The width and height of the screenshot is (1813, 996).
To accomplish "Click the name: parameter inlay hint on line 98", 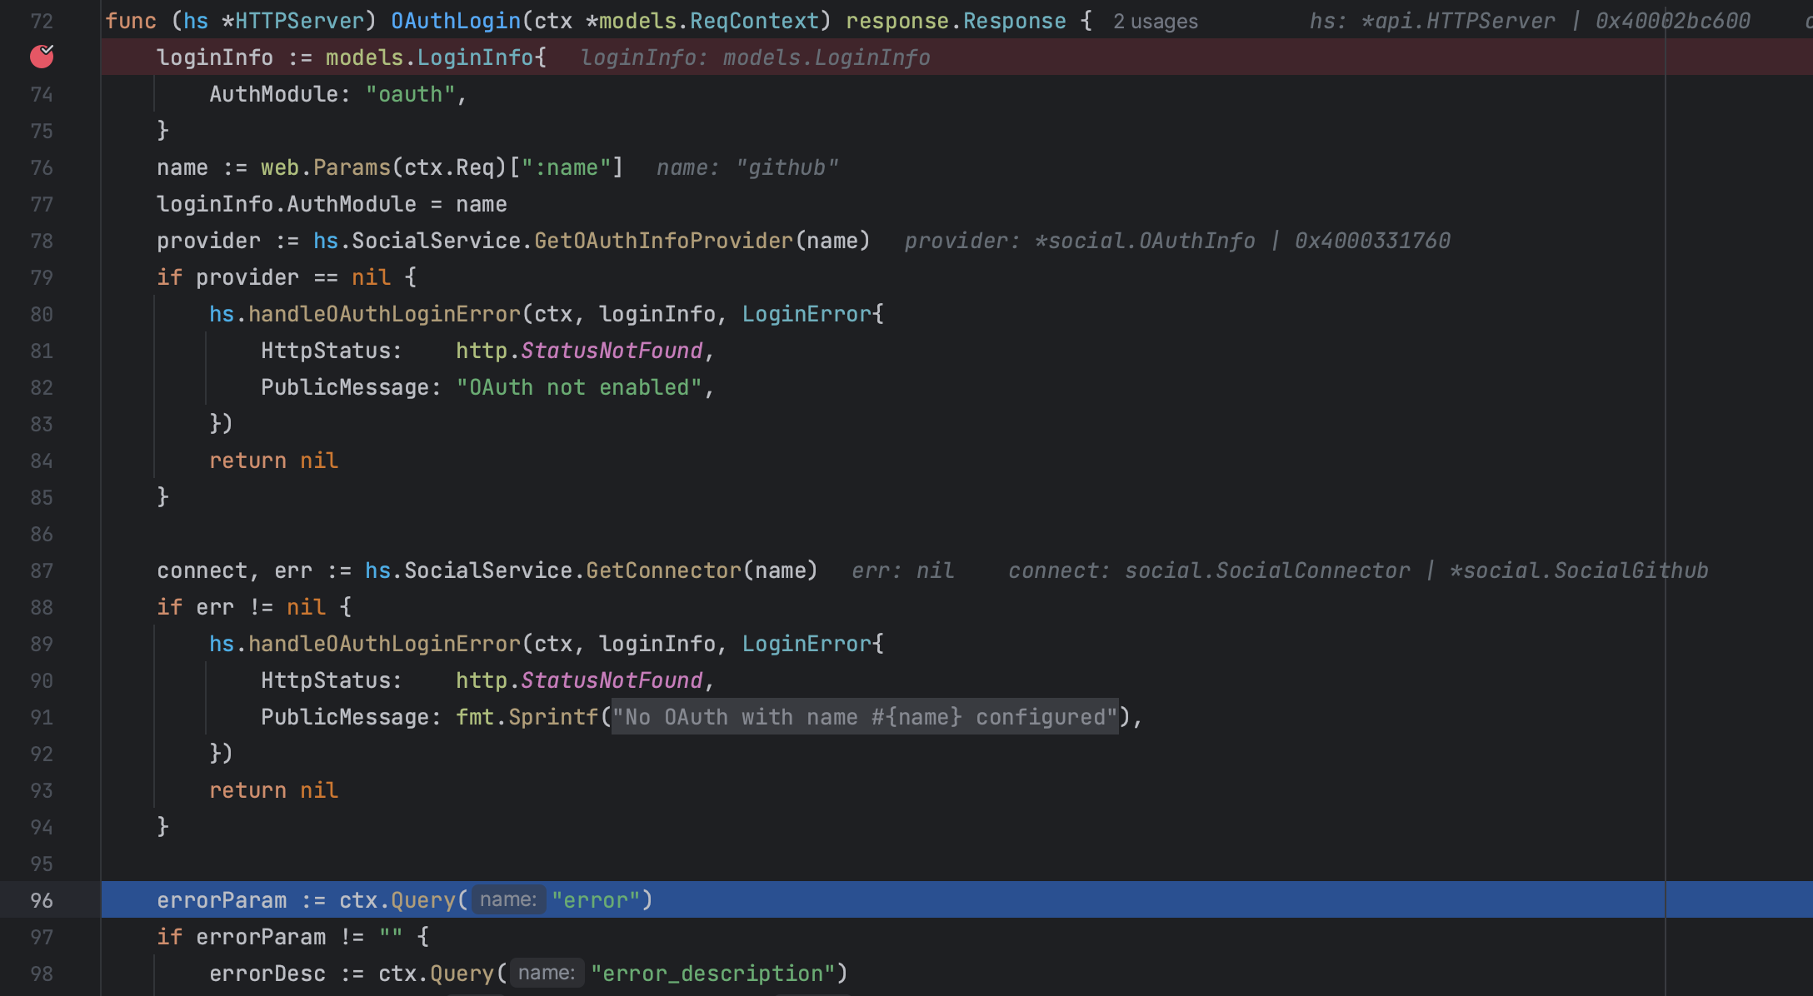I will point(547,972).
